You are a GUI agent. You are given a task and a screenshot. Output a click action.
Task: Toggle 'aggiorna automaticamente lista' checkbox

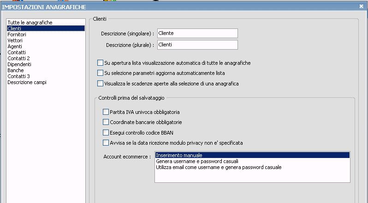[x=101, y=73]
